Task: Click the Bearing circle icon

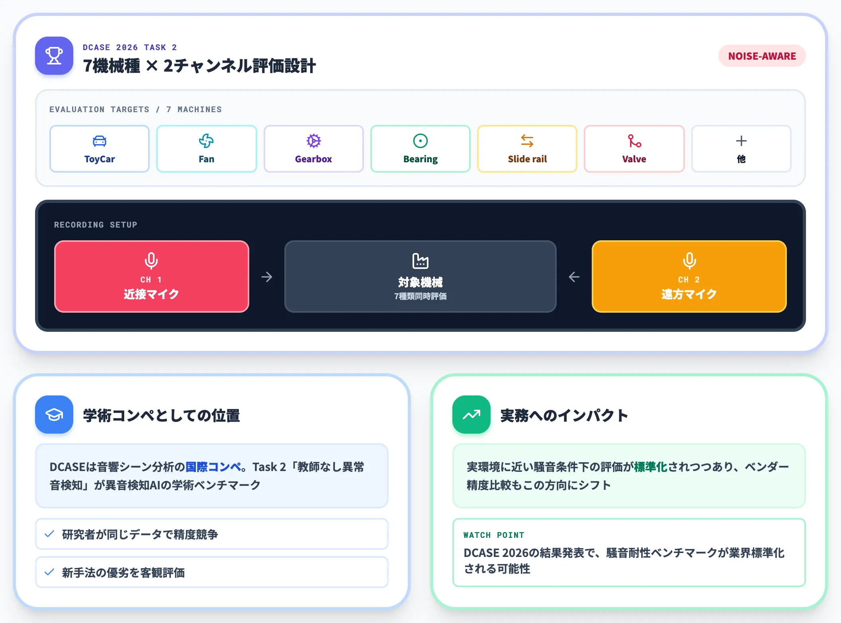Action: coord(420,141)
